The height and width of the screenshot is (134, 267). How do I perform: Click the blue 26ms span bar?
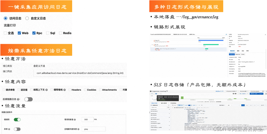click(x=211, y=40)
